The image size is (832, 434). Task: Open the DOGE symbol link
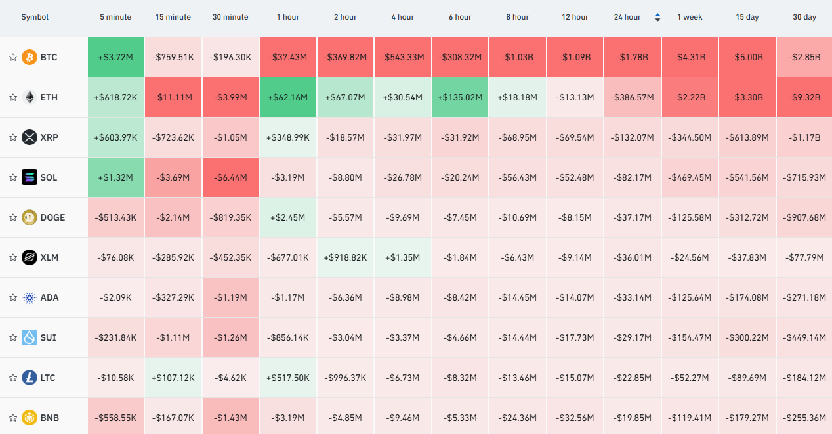tap(52, 217)
